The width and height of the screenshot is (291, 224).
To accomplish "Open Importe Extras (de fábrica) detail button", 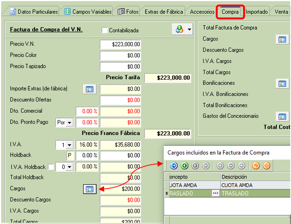I will [89, 89].
